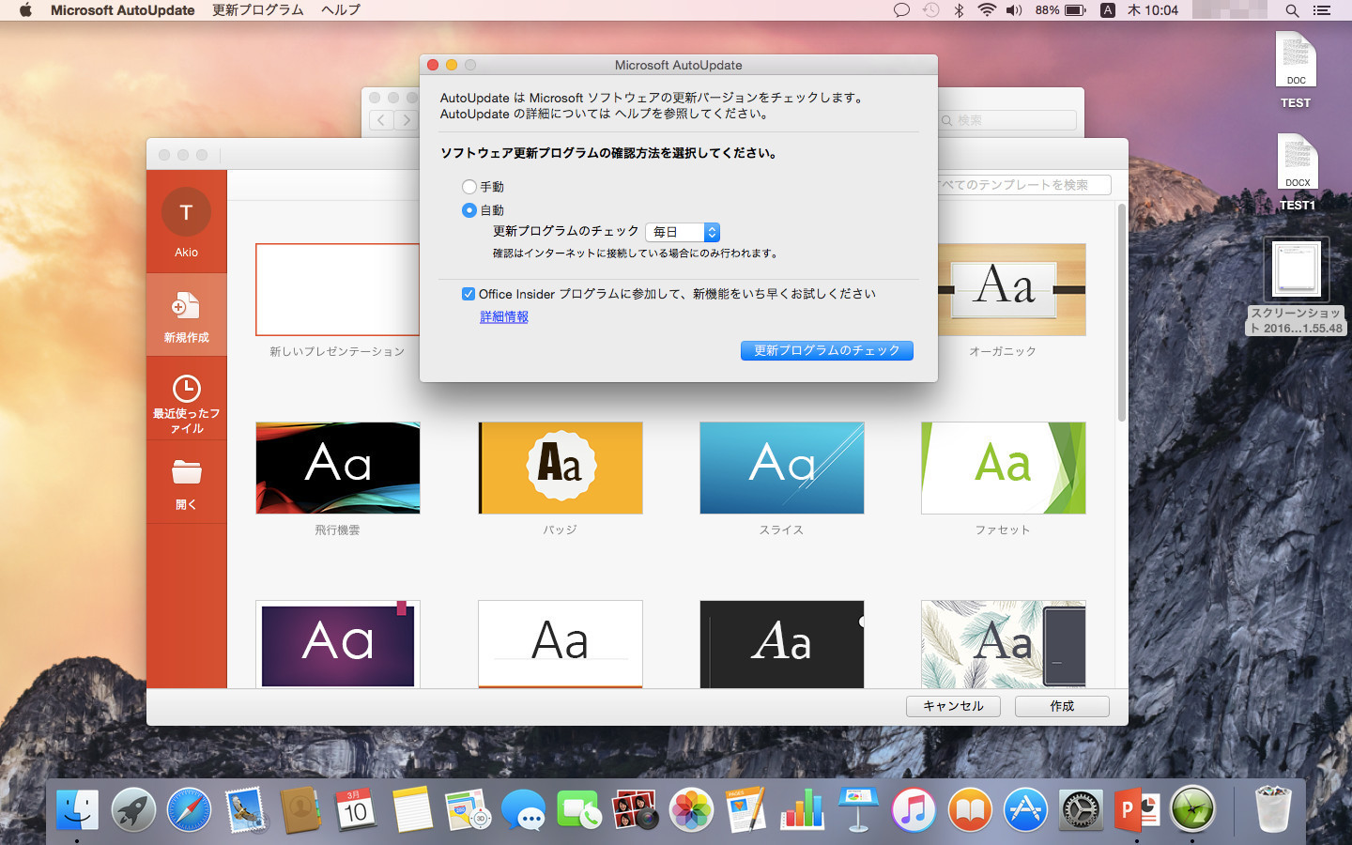
Task: Open Finder from the Dock
Action: 77,808
